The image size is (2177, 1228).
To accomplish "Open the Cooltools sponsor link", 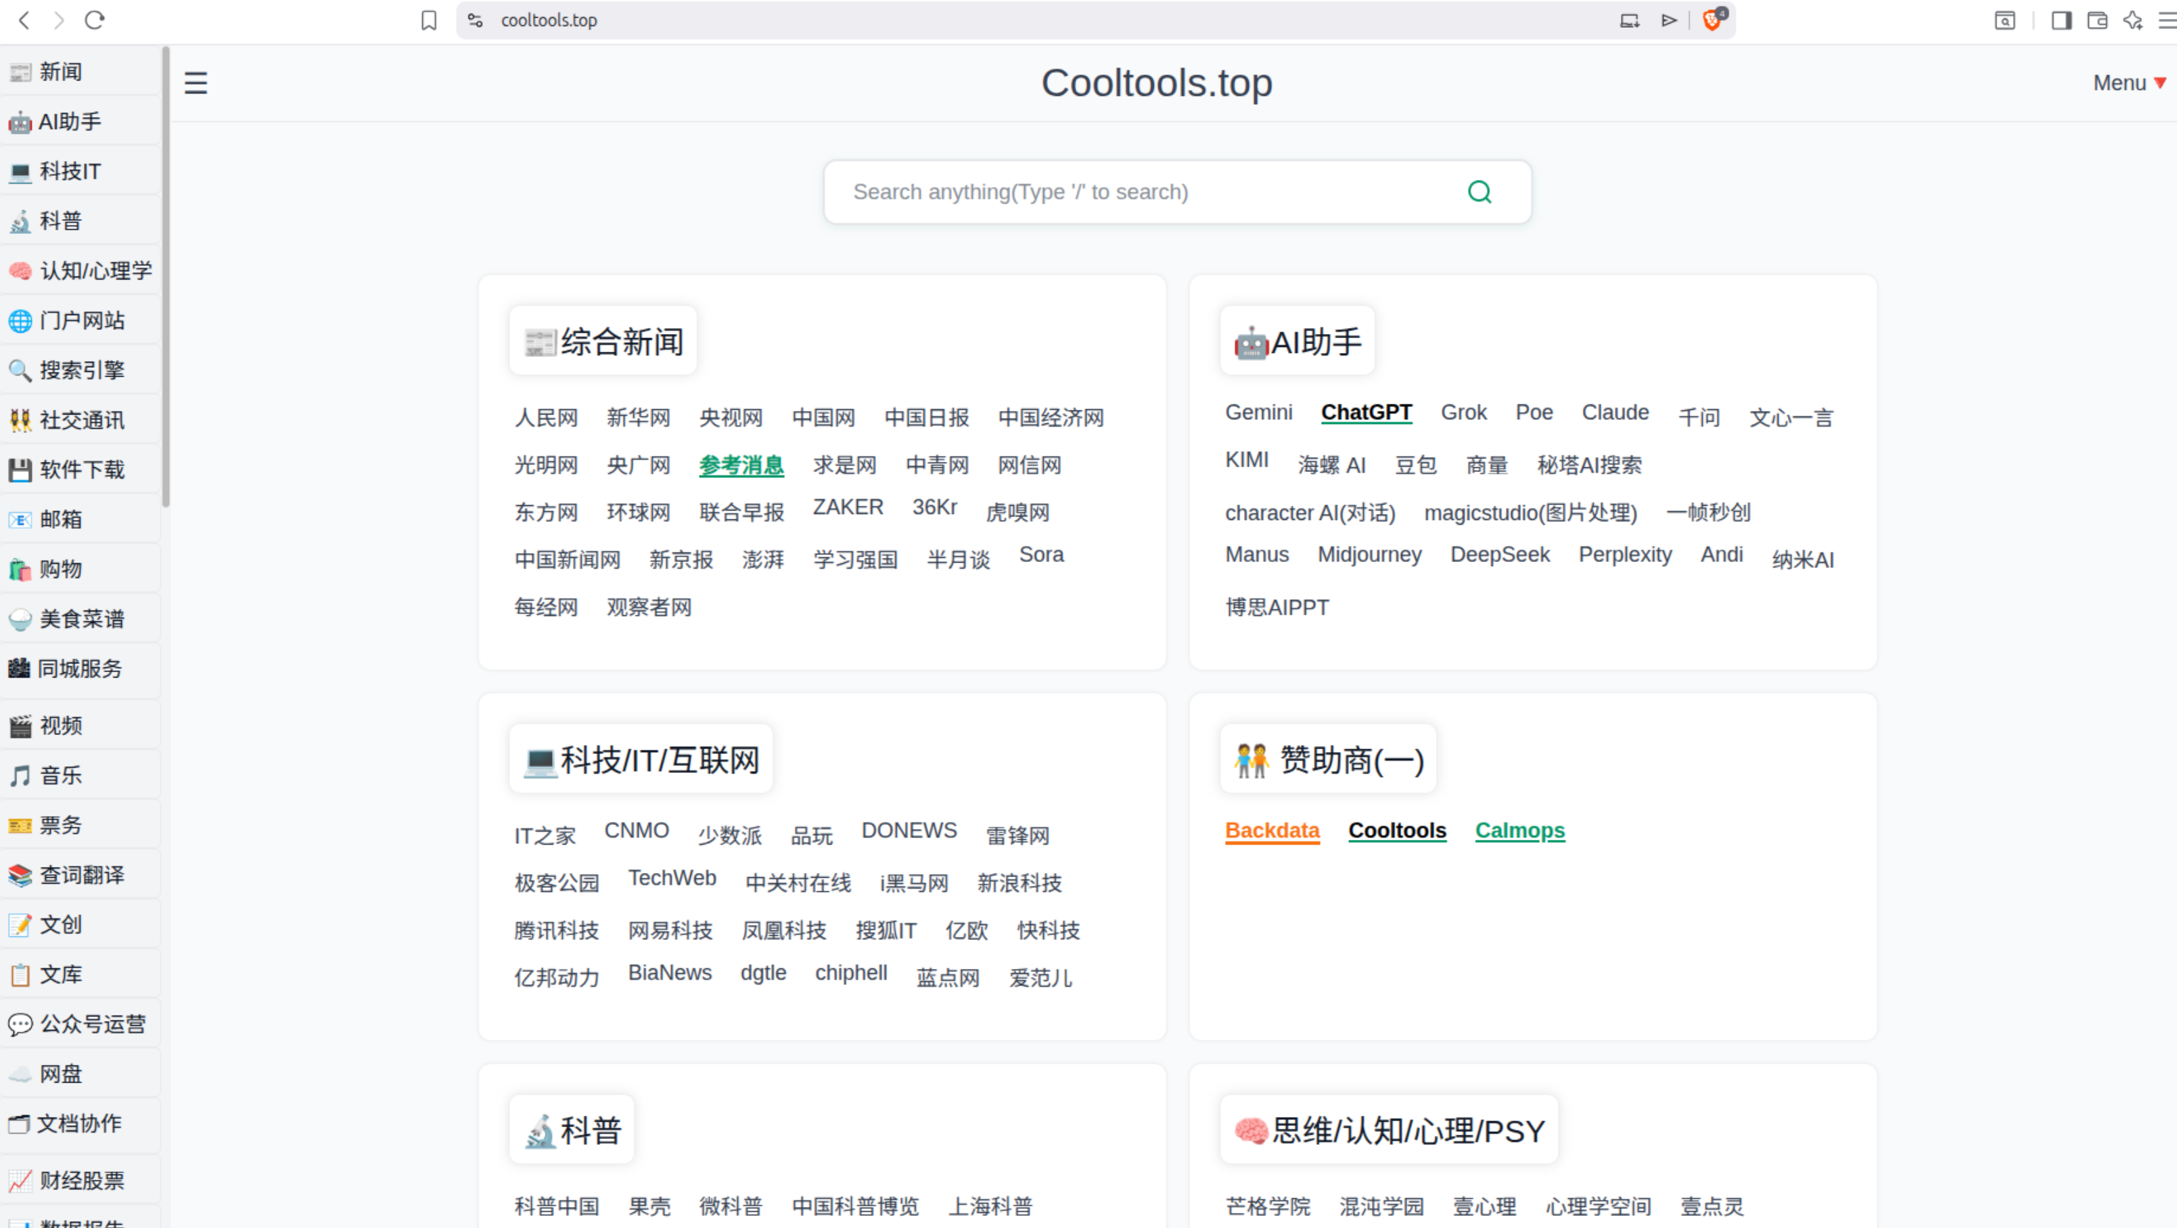I will click(1397, 831).
